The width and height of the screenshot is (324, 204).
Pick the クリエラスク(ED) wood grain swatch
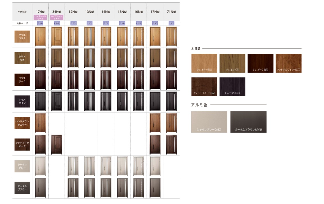click(x=204, y=63)
